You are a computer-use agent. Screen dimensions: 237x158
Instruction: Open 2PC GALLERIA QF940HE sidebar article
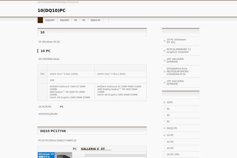pos(175,60)
